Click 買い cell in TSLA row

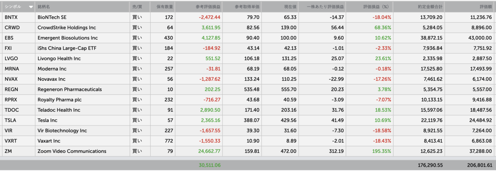[137, 120]
